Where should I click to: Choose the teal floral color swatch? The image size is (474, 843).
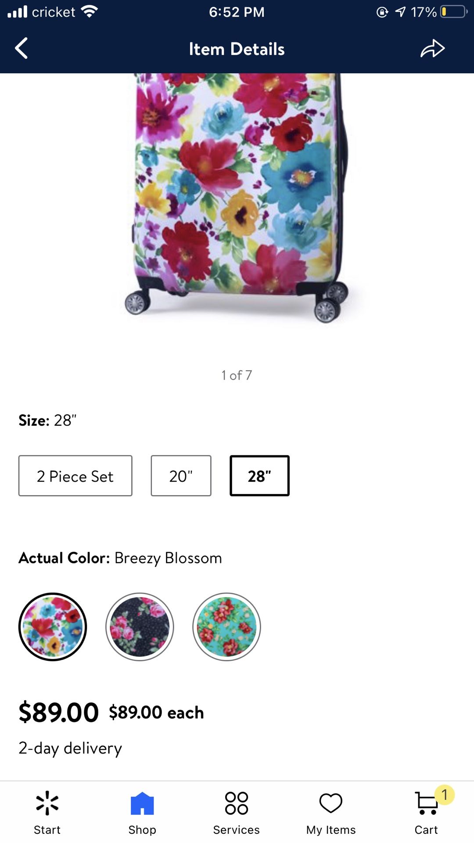click(x=226, y=627)
